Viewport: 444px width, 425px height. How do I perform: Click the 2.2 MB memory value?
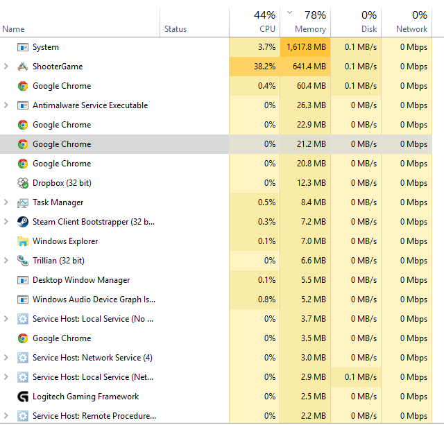313,416
